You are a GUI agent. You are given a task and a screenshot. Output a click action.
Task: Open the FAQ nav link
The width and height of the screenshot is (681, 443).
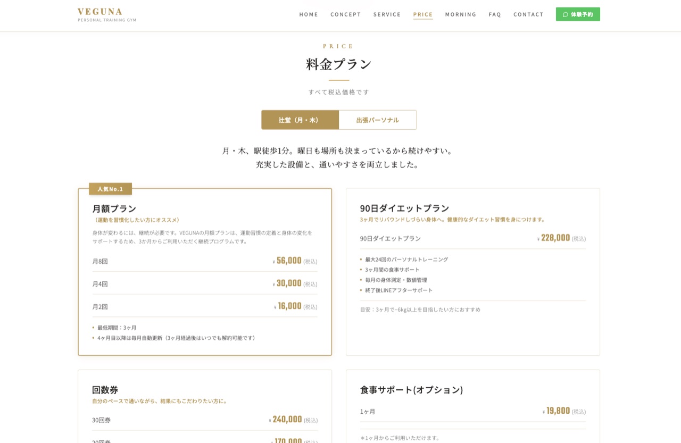pyautogui.click(x=495, y=14)
